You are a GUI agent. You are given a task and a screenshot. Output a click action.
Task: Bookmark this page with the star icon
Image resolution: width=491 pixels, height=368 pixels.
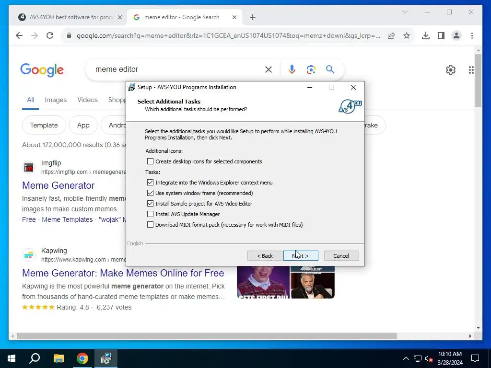pos(407,35)
